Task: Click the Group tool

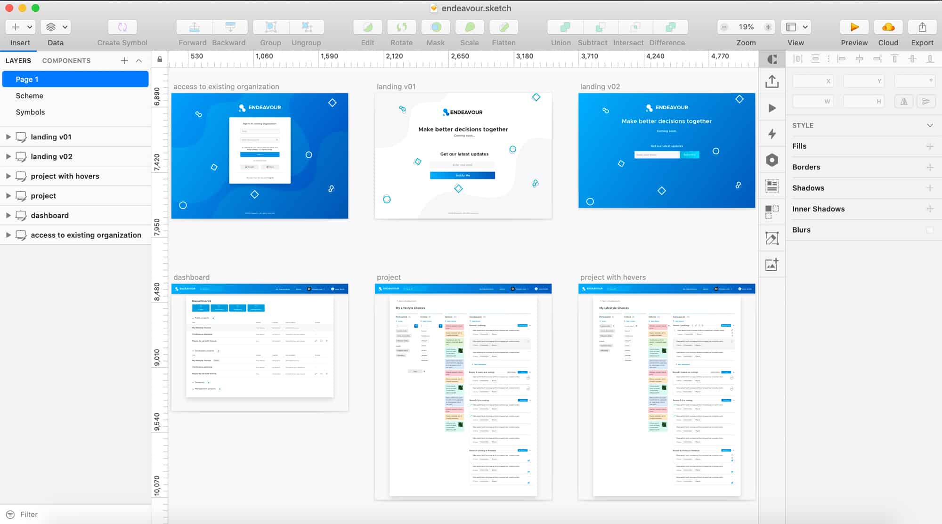Action: [x=271, y=27]
